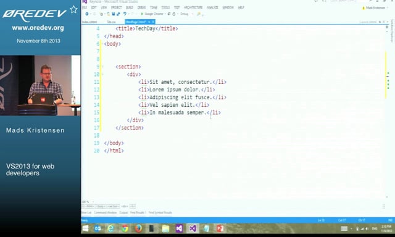Open Internet Explorer from the taskbar
395x237 pixels.
point(111,229)
